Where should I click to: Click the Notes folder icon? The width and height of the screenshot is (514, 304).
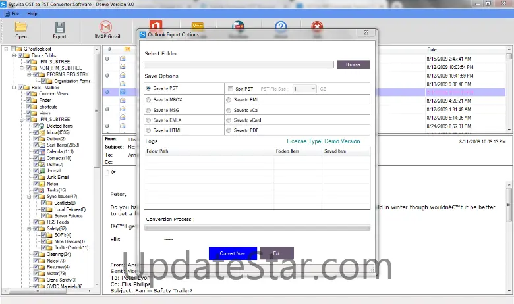pos(42,184)
